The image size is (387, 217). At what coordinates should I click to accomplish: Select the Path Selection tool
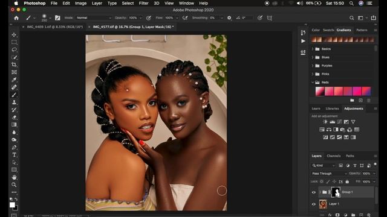click(x=14, y=162)
